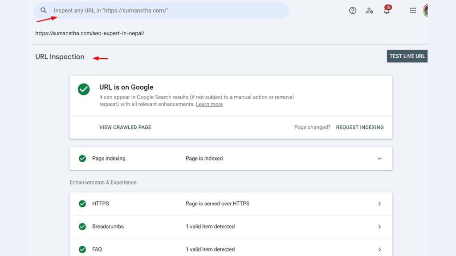Click the Page changed? text
The image size is (456, 256).
tap(312, 128)
